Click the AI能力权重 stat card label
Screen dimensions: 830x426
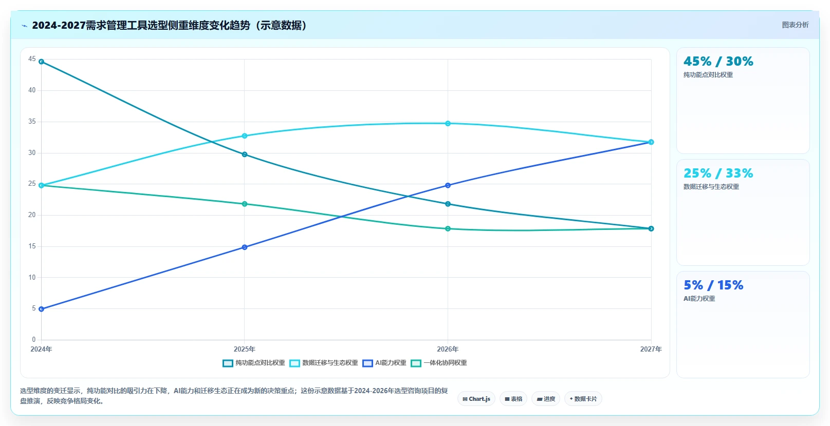[x=699, y=299]
